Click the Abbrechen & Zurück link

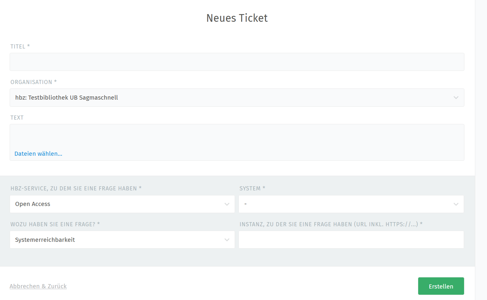pyautogui.click(x=38, y=286)
